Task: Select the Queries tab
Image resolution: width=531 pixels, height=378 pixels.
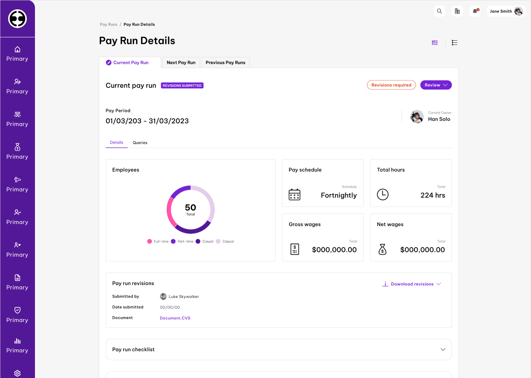Action: tap(140, 143)
